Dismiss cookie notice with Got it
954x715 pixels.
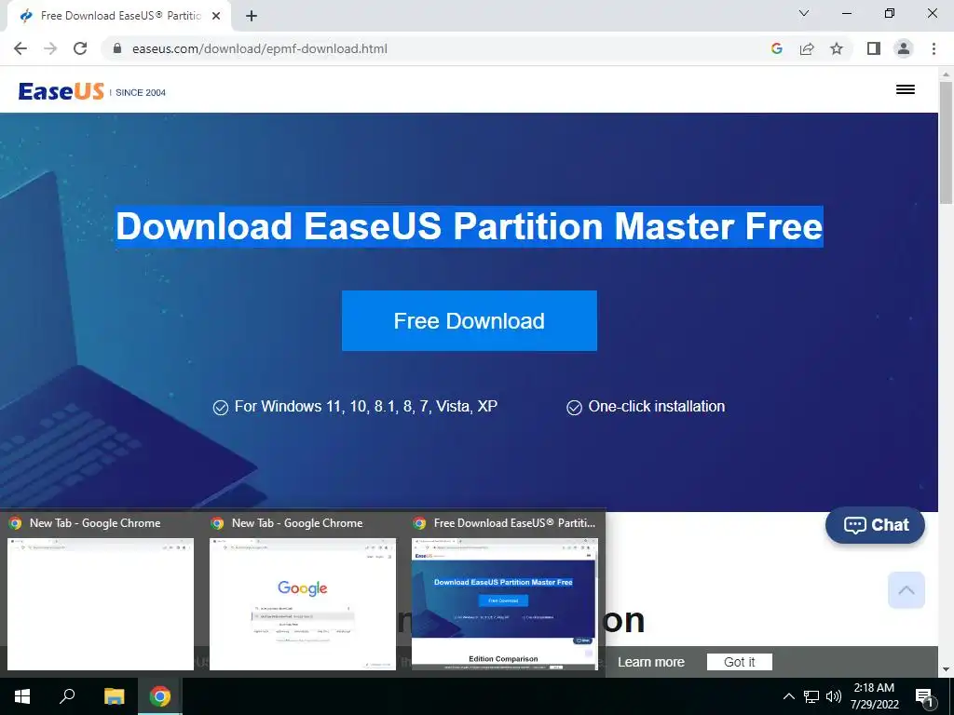tap(739, 662)
